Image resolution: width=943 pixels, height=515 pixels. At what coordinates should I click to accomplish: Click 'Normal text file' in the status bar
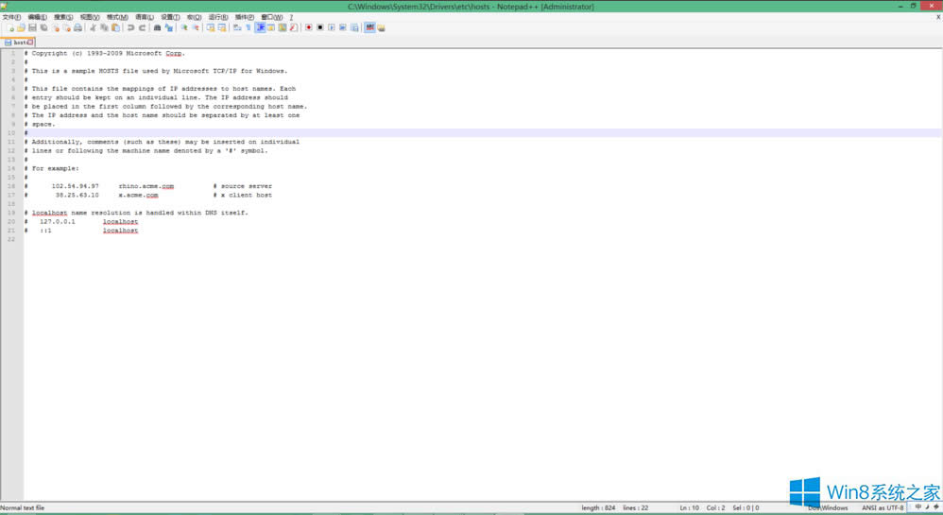tap(23, 507)
